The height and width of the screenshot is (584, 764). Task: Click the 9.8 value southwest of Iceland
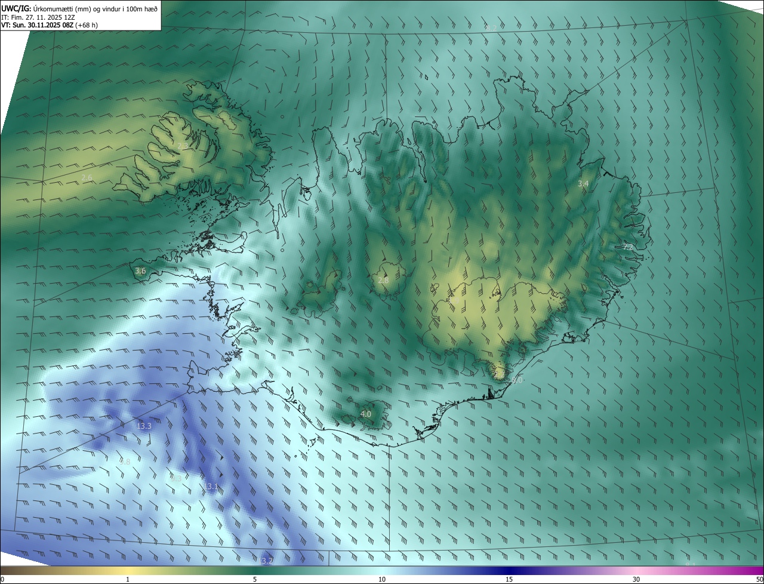(125, 462)
